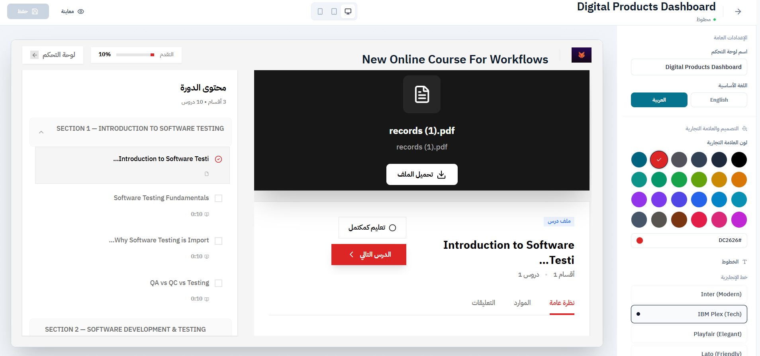
Task: Click the حفظ save button
Action: point(28,12)
